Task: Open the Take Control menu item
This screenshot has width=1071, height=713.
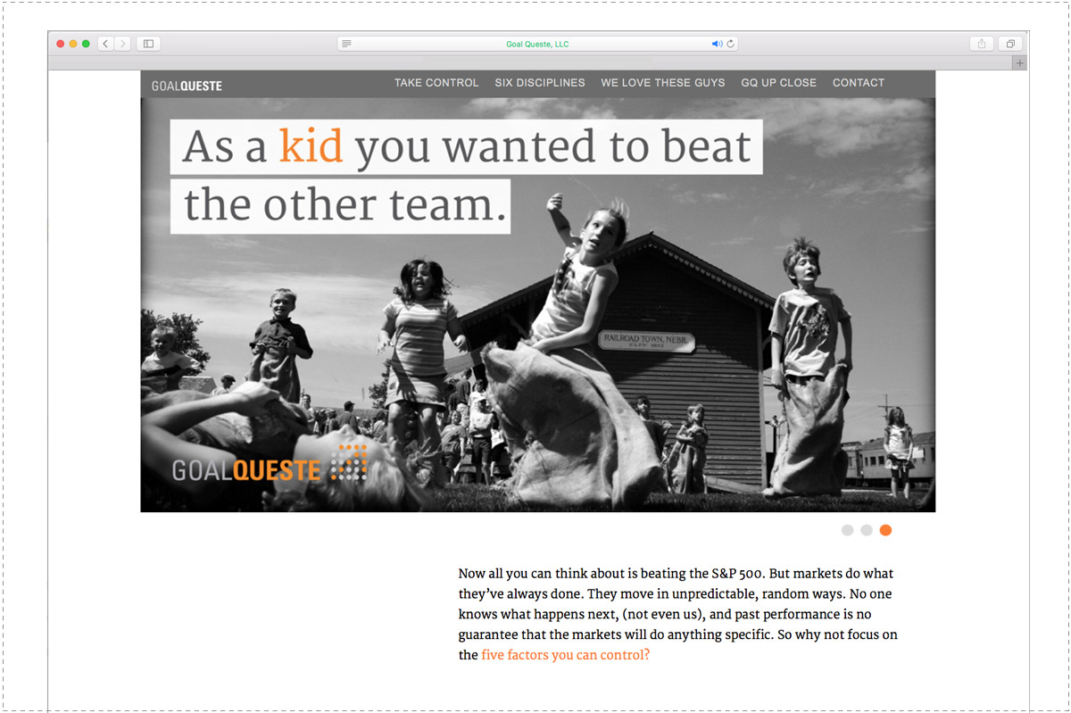Action: pyautogui.click(x=436, y=83)
